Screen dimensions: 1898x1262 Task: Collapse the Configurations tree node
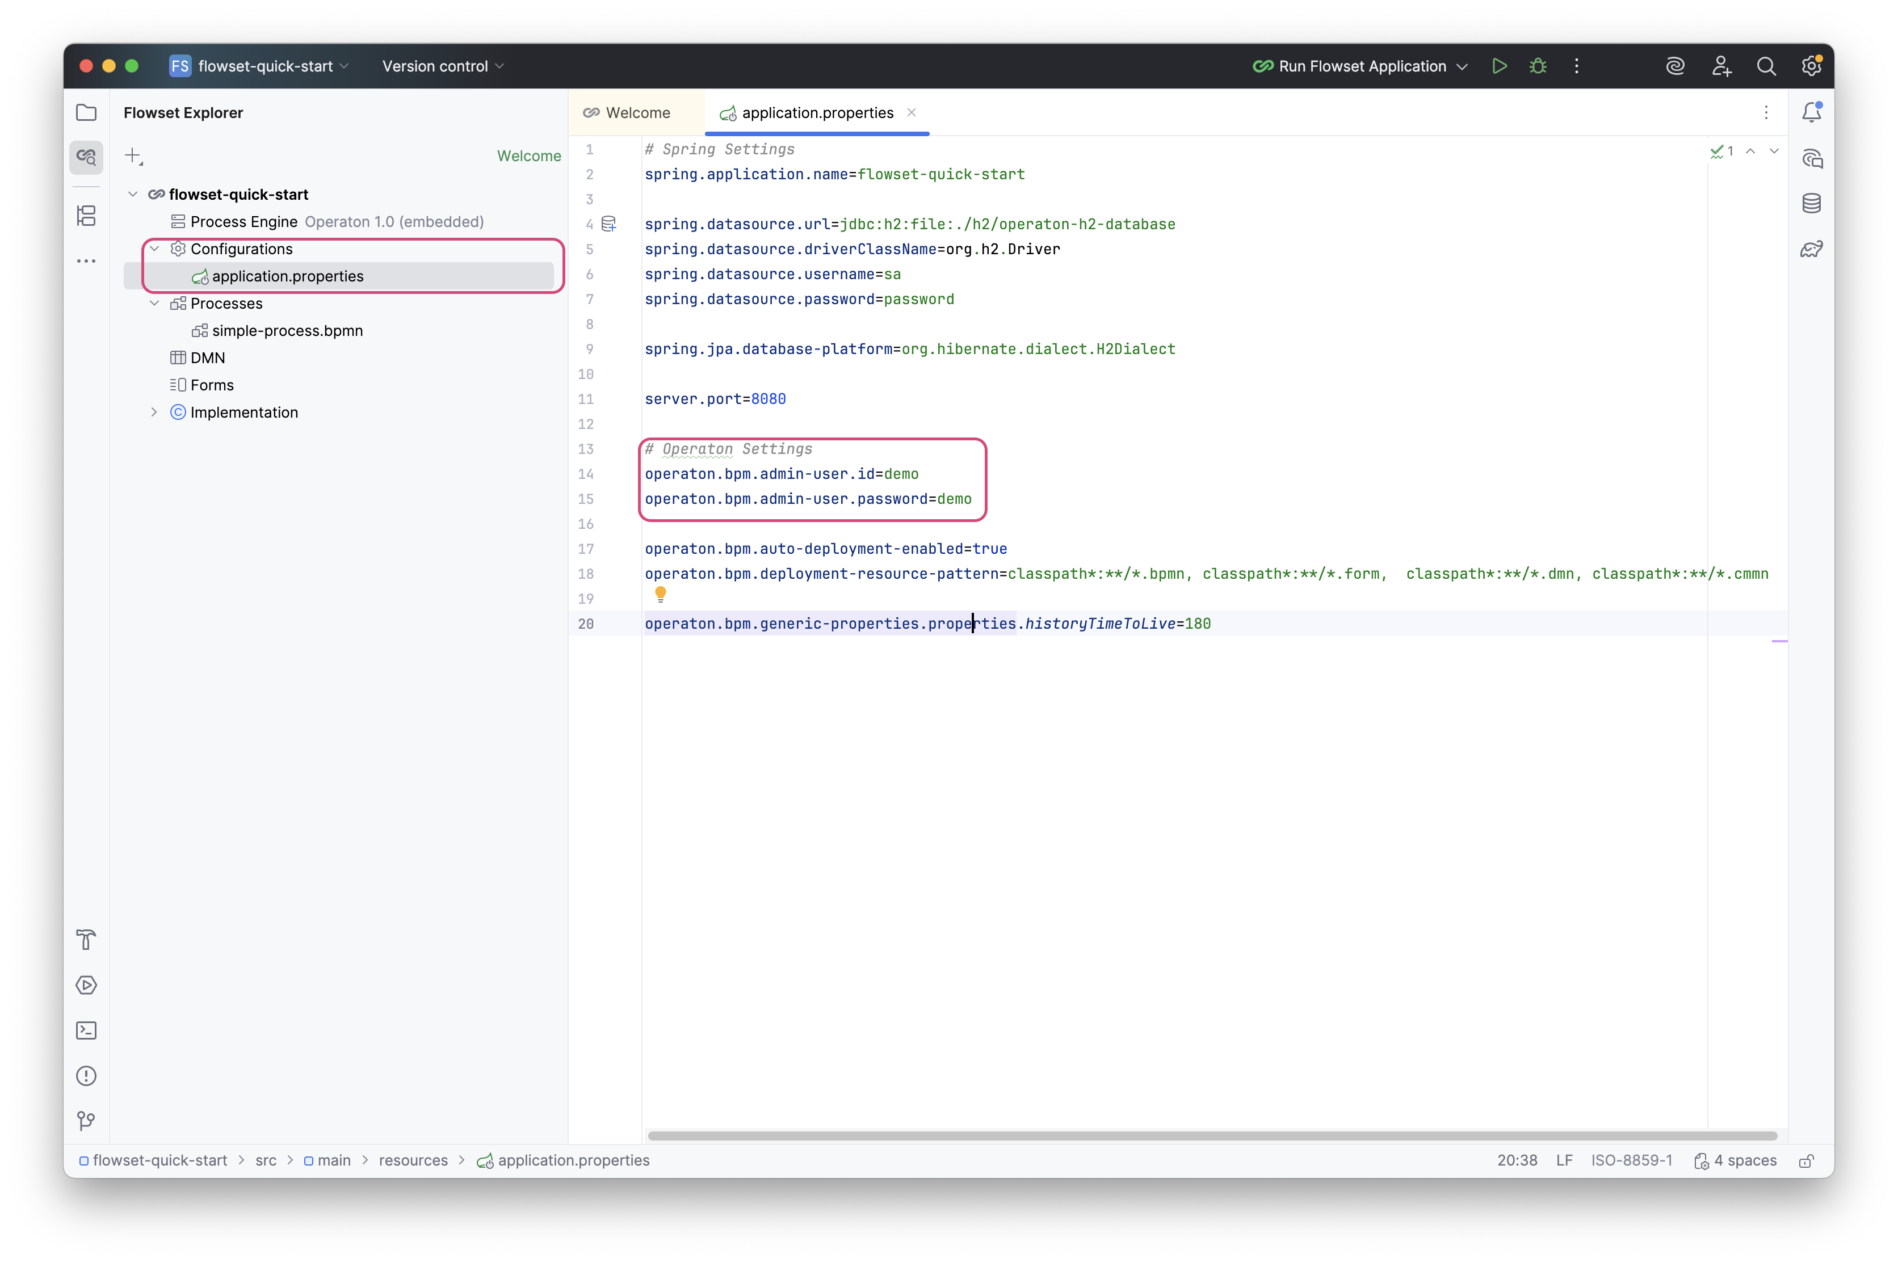click(154, 249)
